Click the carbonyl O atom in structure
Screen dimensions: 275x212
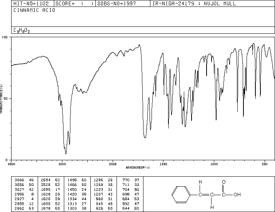(223, 182)
